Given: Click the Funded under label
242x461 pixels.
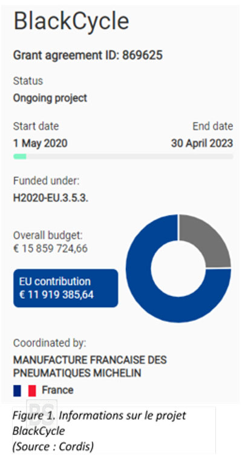Looking at the screenshot, I should click(46, 181).
